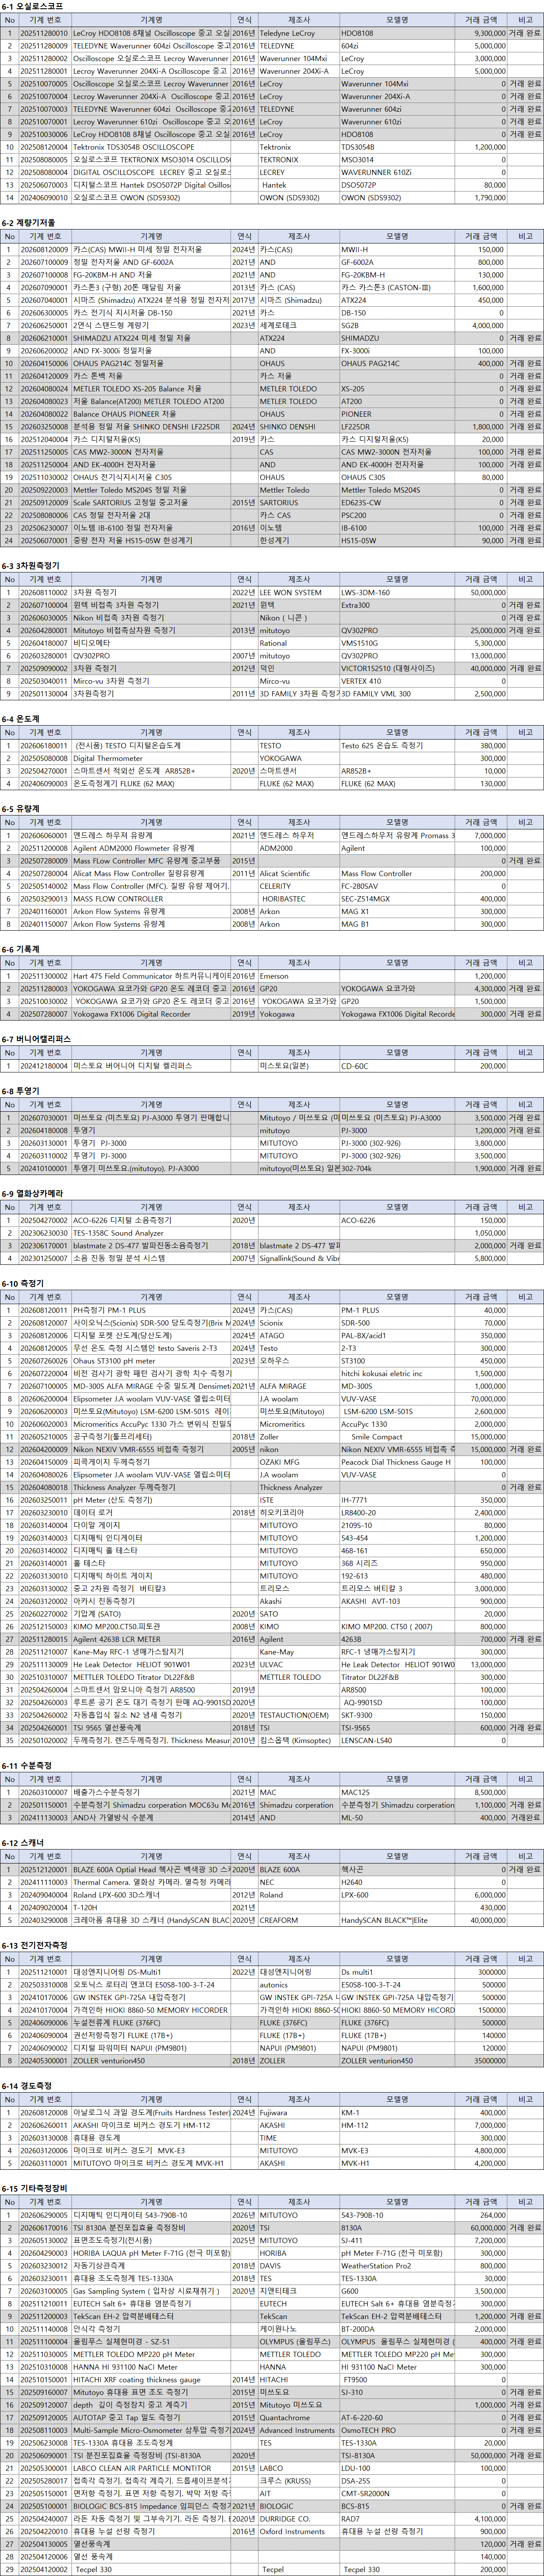The image size is (544, 2576).
Task: Select model cell PAL-BX/acid1
Action: [396, 1335]
